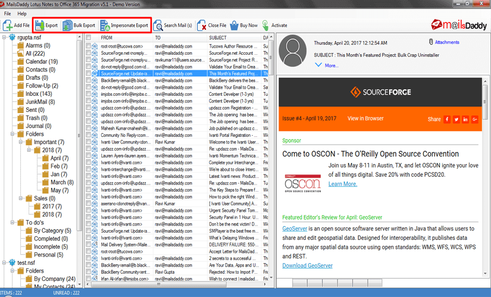Select the Incomplete (5) folder
Viewport: 491px width, 297px height.
(51, 247)
